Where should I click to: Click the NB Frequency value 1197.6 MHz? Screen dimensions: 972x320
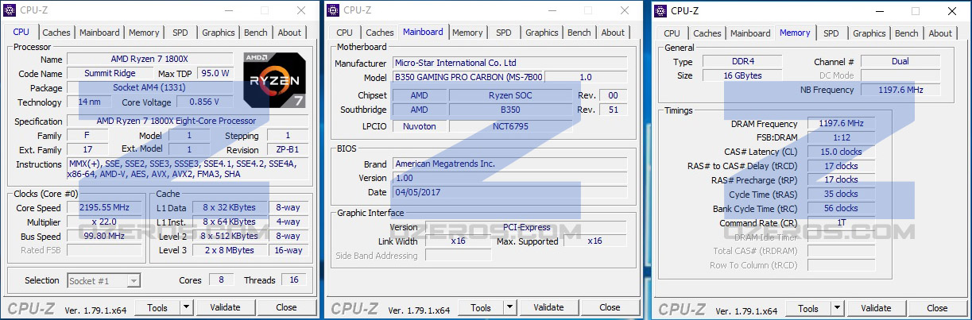pyautogui.click(x=900, y=90)
